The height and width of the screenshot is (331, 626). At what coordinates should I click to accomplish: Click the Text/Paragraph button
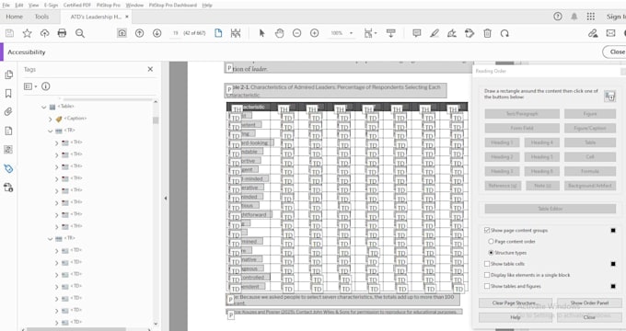click(522, 114)
